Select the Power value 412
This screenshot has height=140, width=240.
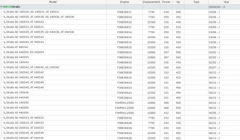click(x=166, y=113)
